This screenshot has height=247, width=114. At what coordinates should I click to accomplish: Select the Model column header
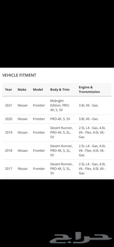coord(38,89)
